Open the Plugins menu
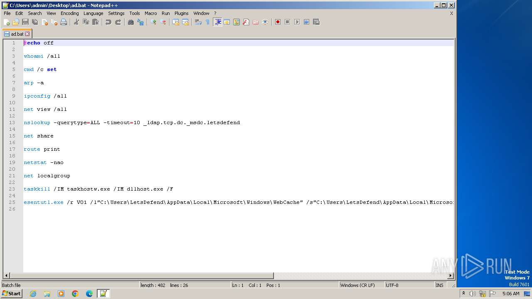This screenshot has height=299, width=532. coord(182,13)
